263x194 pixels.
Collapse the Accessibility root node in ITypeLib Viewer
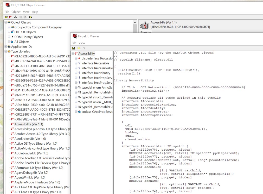pyautogui.click(x=73, y=53)
